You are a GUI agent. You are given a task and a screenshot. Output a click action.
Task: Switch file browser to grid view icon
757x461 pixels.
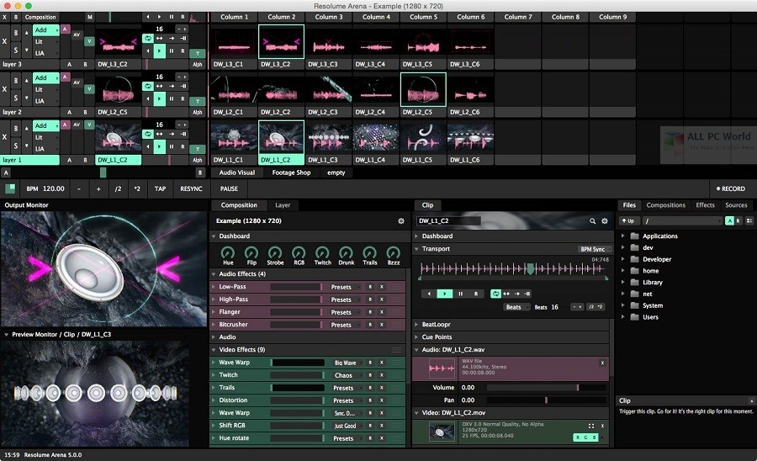749,220
